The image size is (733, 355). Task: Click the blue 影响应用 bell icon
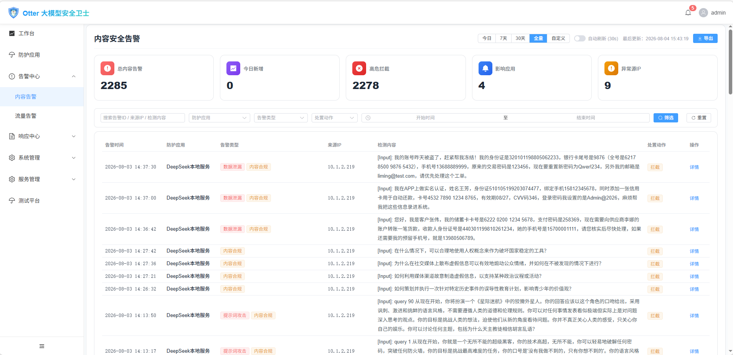(485, 68)
